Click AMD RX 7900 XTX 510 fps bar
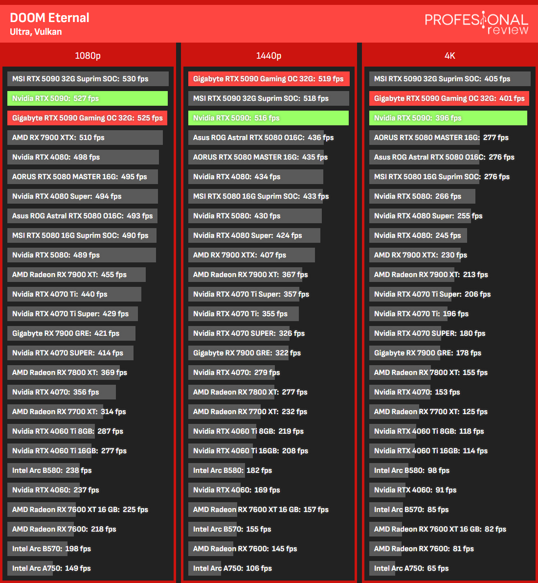Image resolution: width=538 pixels, height=583 pixels. (x=85, y=138)
